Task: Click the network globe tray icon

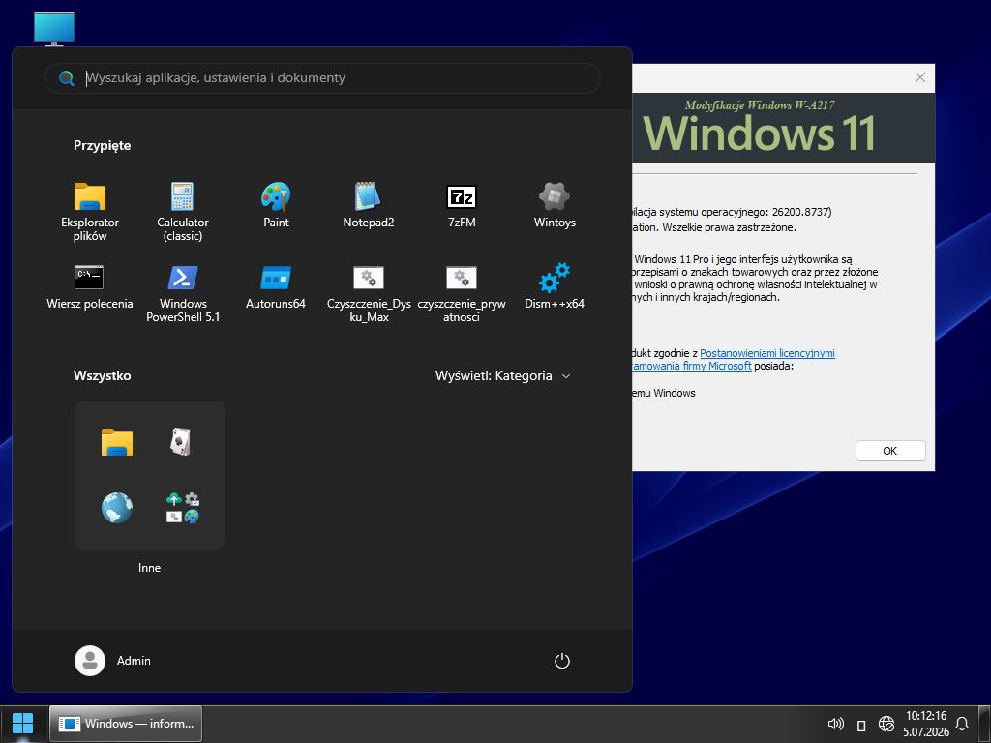Action: tap(886, 724)
